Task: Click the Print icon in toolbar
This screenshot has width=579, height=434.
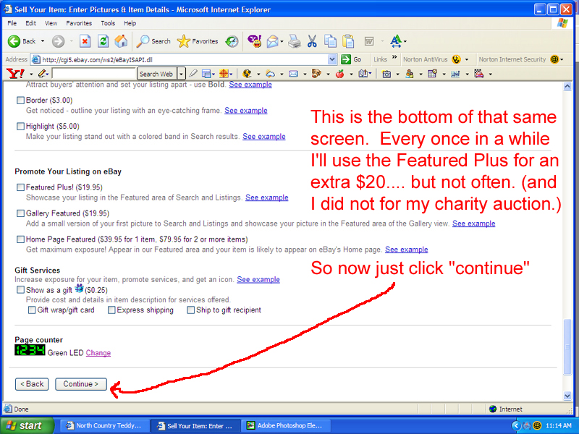Action: coord(294,41)
